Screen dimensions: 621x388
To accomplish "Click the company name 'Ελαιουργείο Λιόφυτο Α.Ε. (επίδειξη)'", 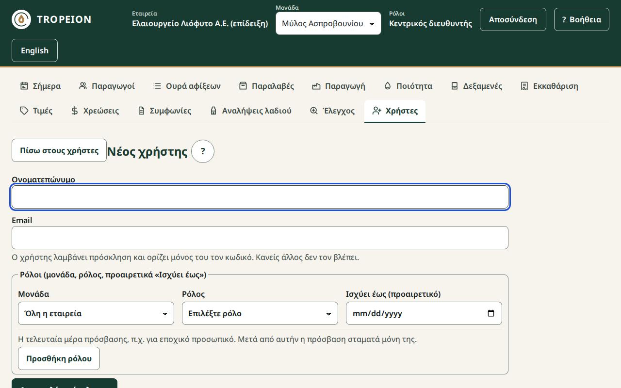I will (x=200, y=23).
